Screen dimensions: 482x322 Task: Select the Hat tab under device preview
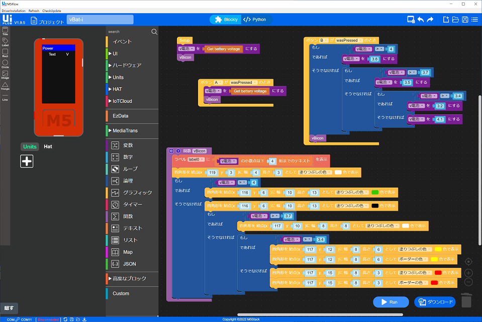(48, 146)
